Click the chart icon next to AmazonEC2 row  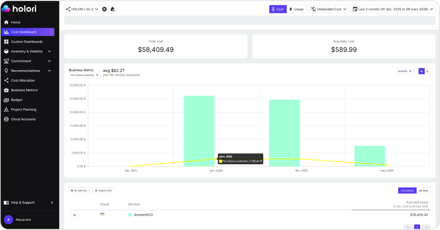tap(75, 215)
